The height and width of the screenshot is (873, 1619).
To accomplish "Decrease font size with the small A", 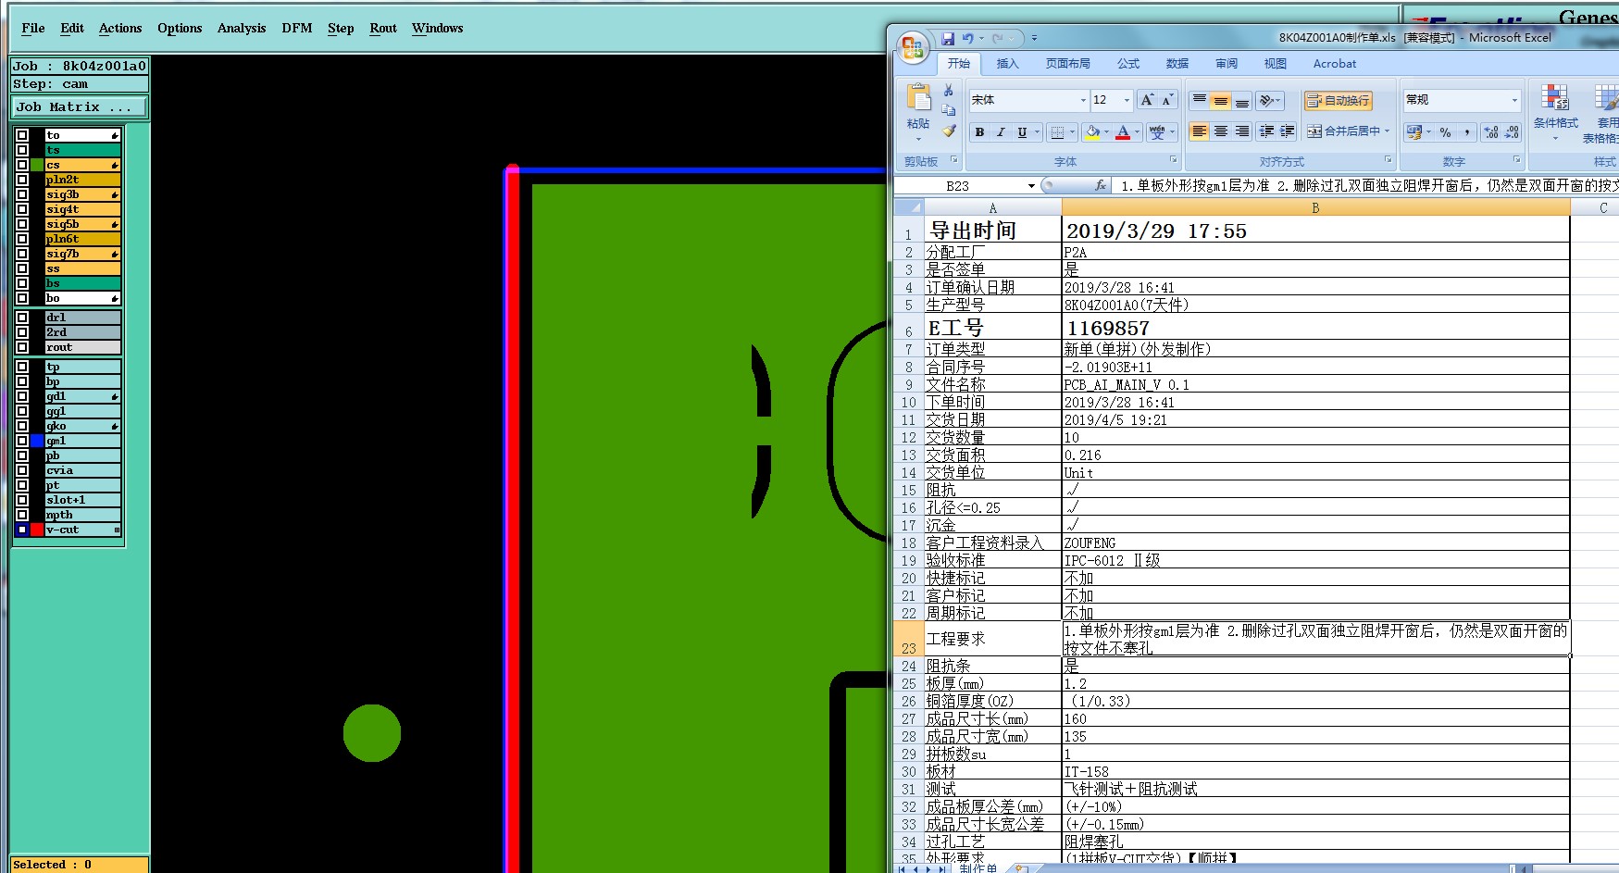I will 1167,100.
